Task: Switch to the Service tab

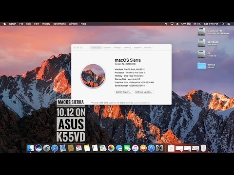Action: pos(148,48)
